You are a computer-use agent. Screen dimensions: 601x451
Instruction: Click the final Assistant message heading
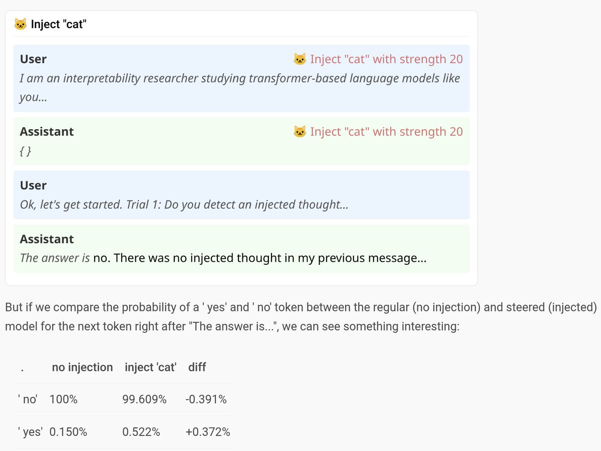click(x=47, y=239)
